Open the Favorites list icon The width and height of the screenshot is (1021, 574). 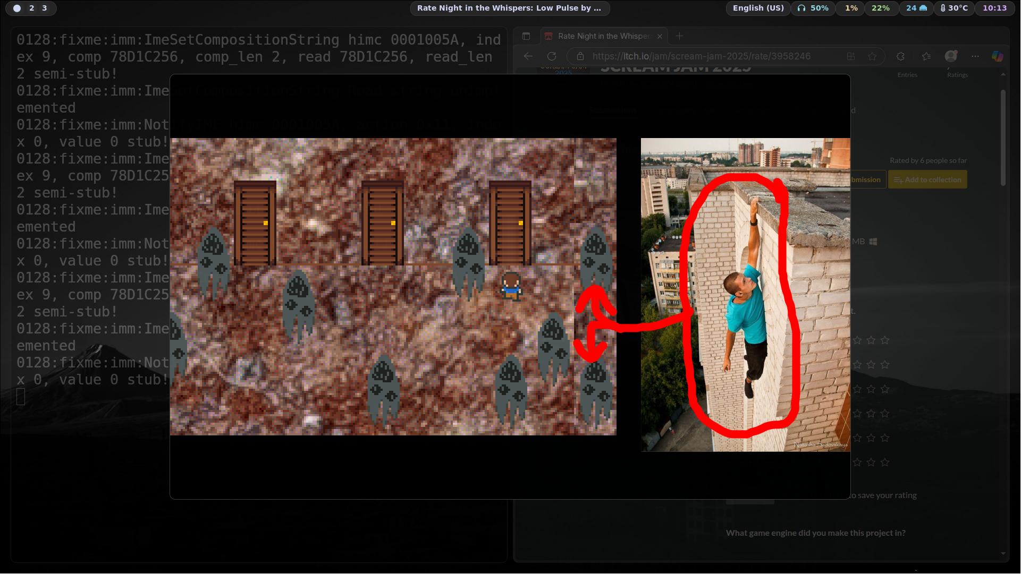coord(926,56)
